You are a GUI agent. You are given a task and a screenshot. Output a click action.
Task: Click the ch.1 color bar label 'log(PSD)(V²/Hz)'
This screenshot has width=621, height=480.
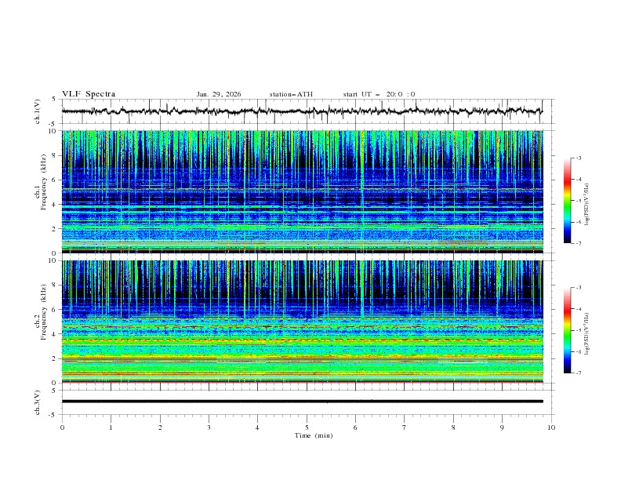[x=587, y=205]
